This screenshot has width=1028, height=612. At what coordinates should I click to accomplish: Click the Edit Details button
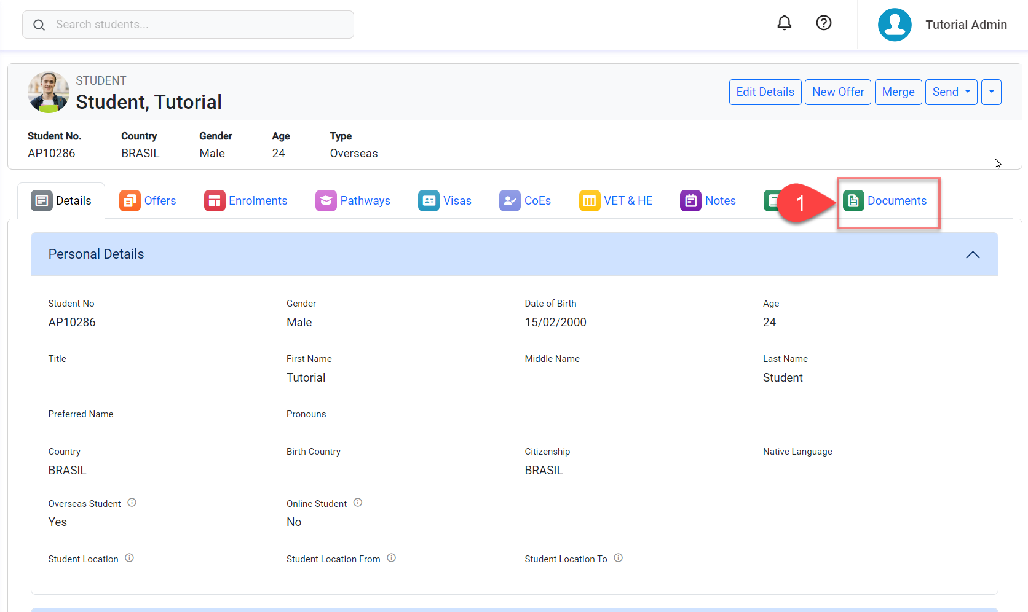[765, 92]
